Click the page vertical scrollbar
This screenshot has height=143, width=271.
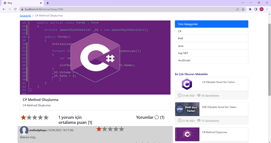click(269, 59)
